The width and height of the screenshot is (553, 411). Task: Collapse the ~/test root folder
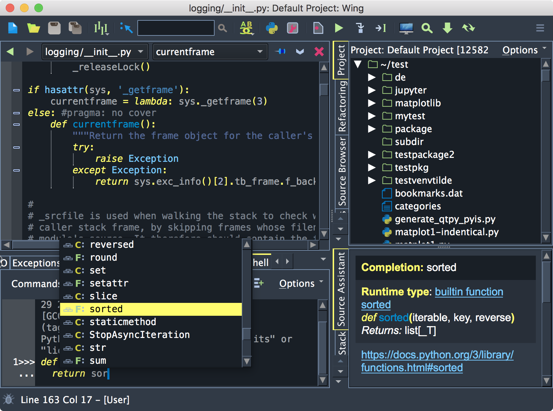tap(358, 64)
